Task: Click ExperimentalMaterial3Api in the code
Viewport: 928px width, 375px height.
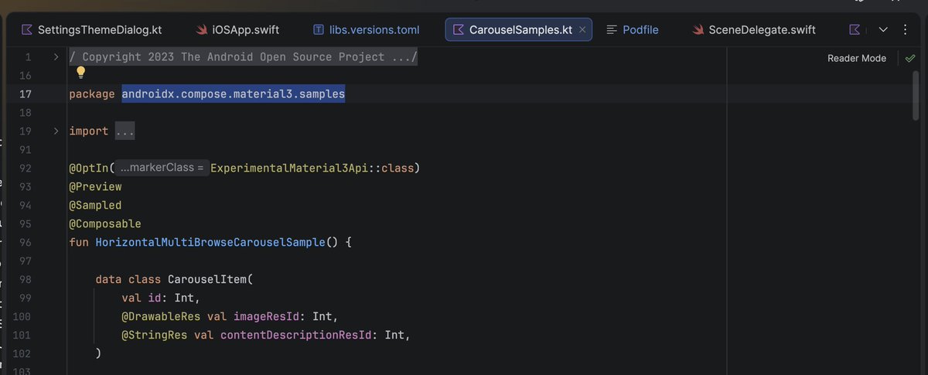Action: (289, 168)
